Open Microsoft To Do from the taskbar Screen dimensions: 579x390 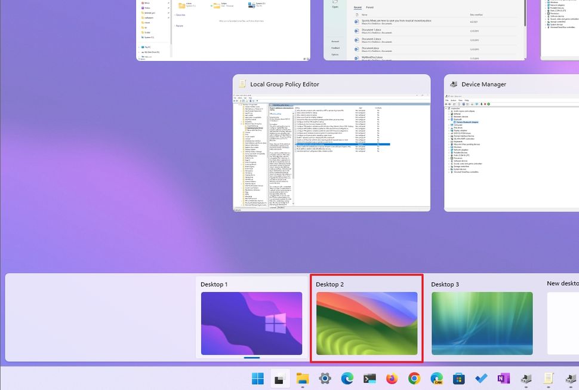tap(481, 378)
